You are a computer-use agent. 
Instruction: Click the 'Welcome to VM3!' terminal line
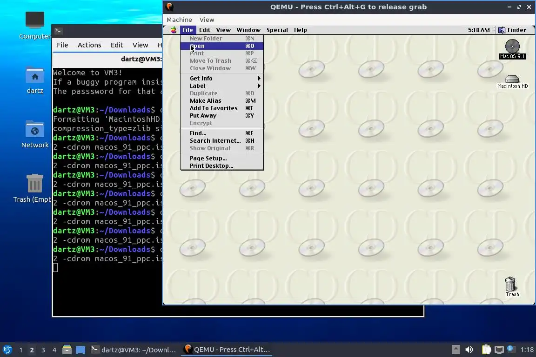87,73
